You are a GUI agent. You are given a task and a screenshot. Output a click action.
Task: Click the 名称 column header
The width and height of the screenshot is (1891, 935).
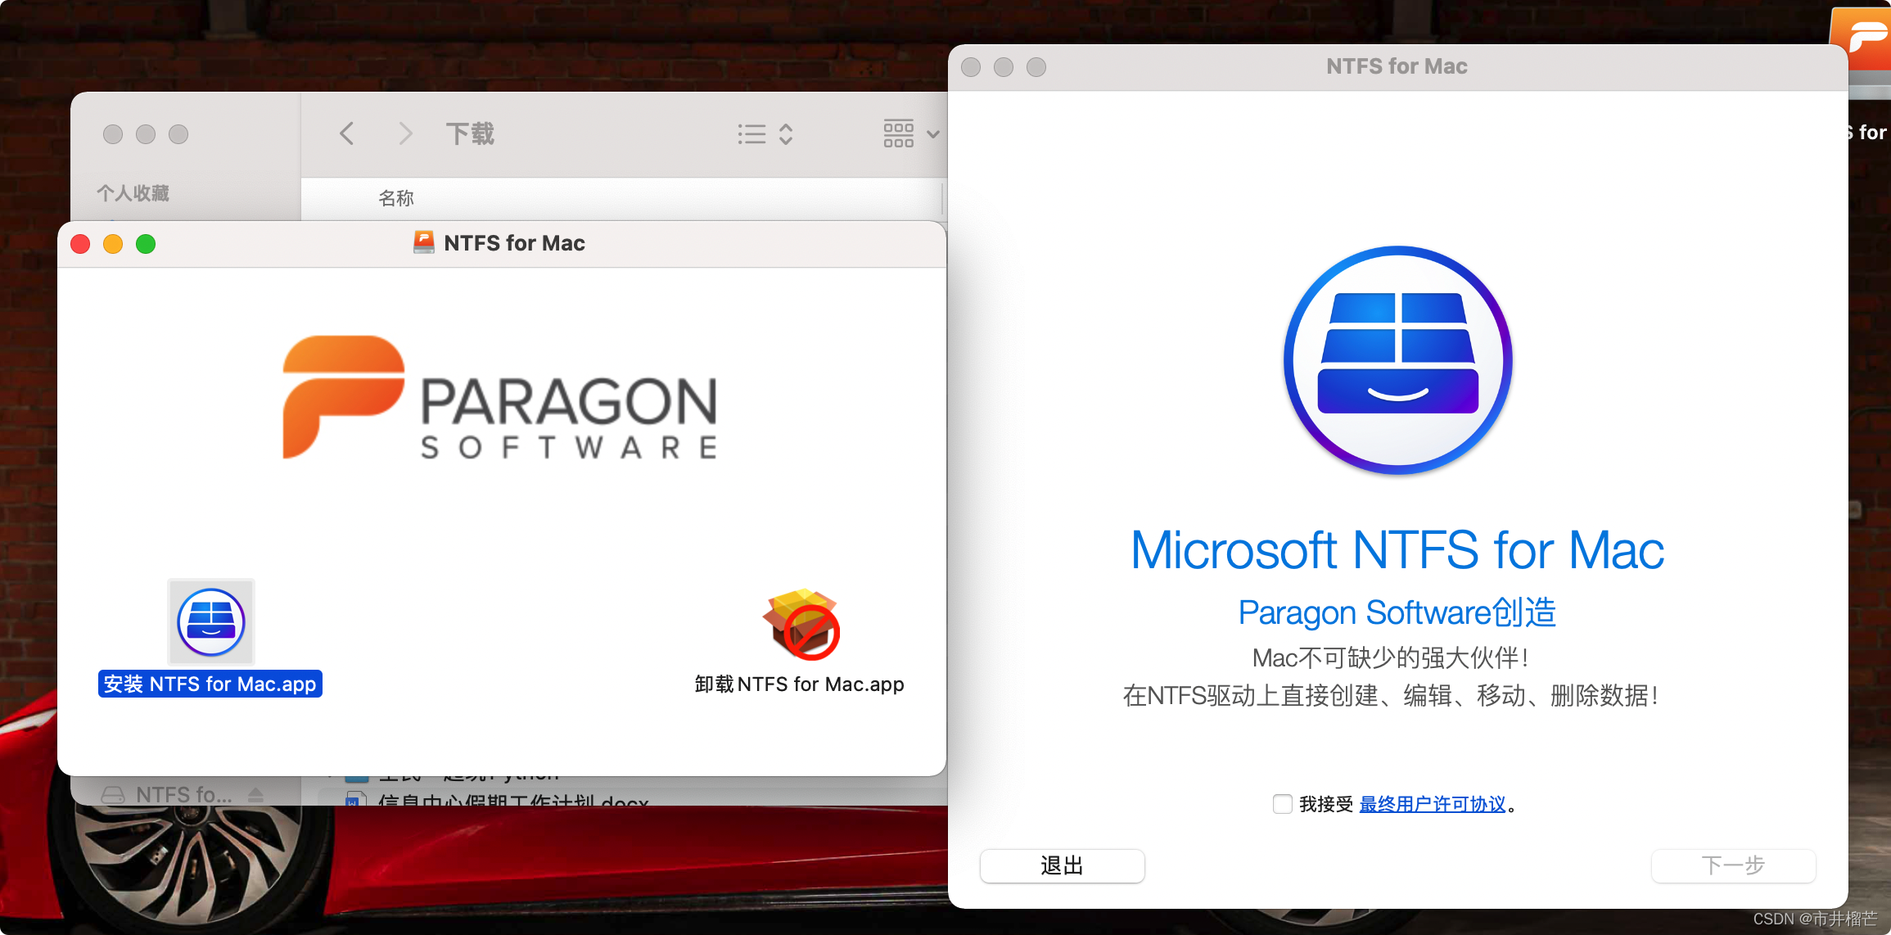(396, 198)
